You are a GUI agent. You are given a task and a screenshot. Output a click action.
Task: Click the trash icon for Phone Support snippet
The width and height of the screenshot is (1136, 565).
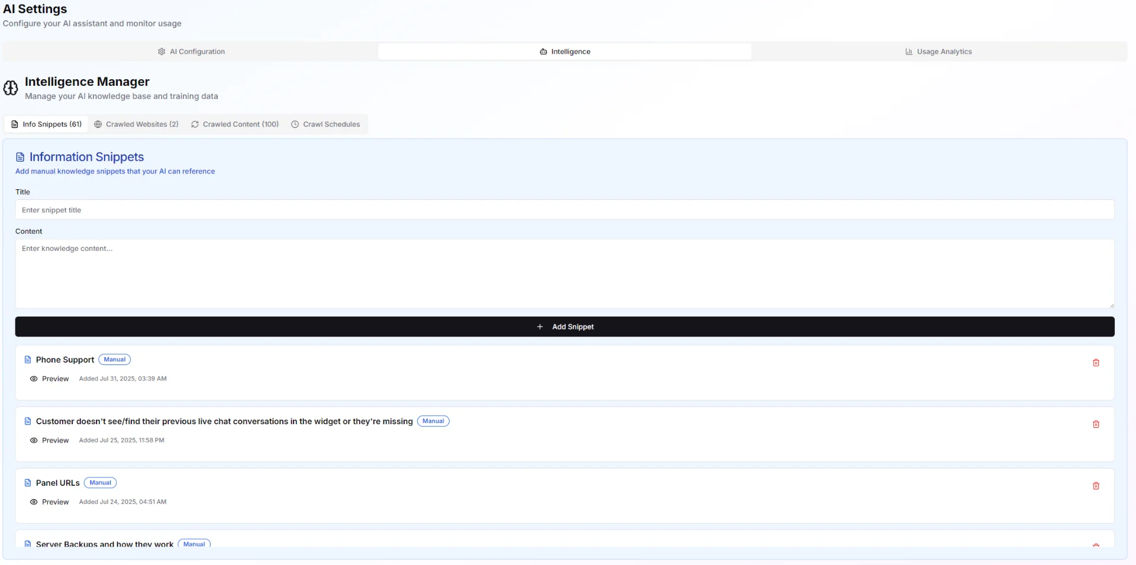pos(1096,363)
